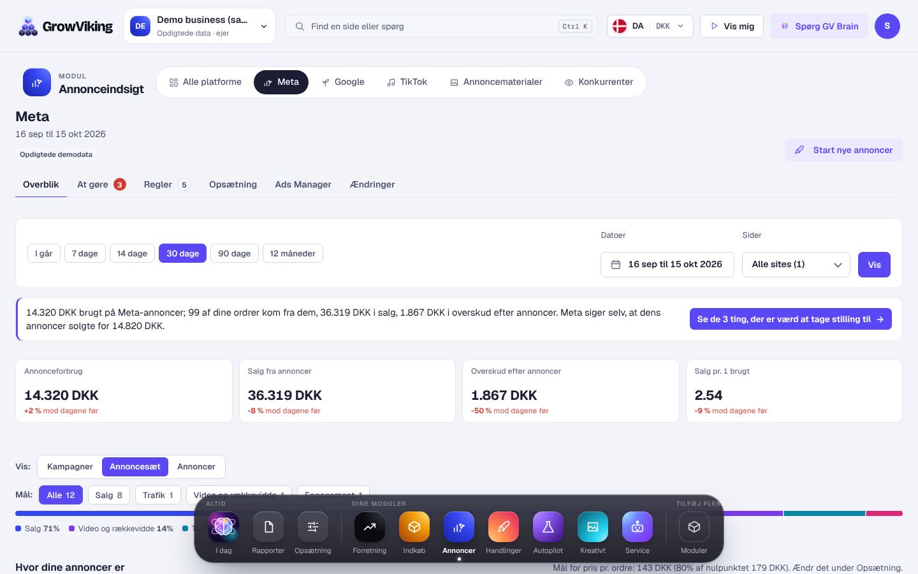Open the Autopilot flask icon
The width and height of the screenshot is (918, 574).
(548, 527)
